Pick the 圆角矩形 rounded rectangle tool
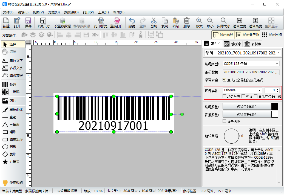 (13, 139)
